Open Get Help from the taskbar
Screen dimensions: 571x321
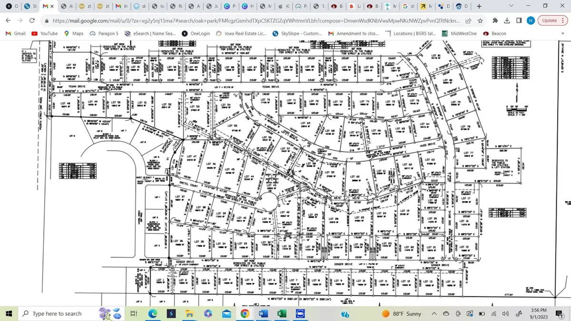click(x=344, y=314)
